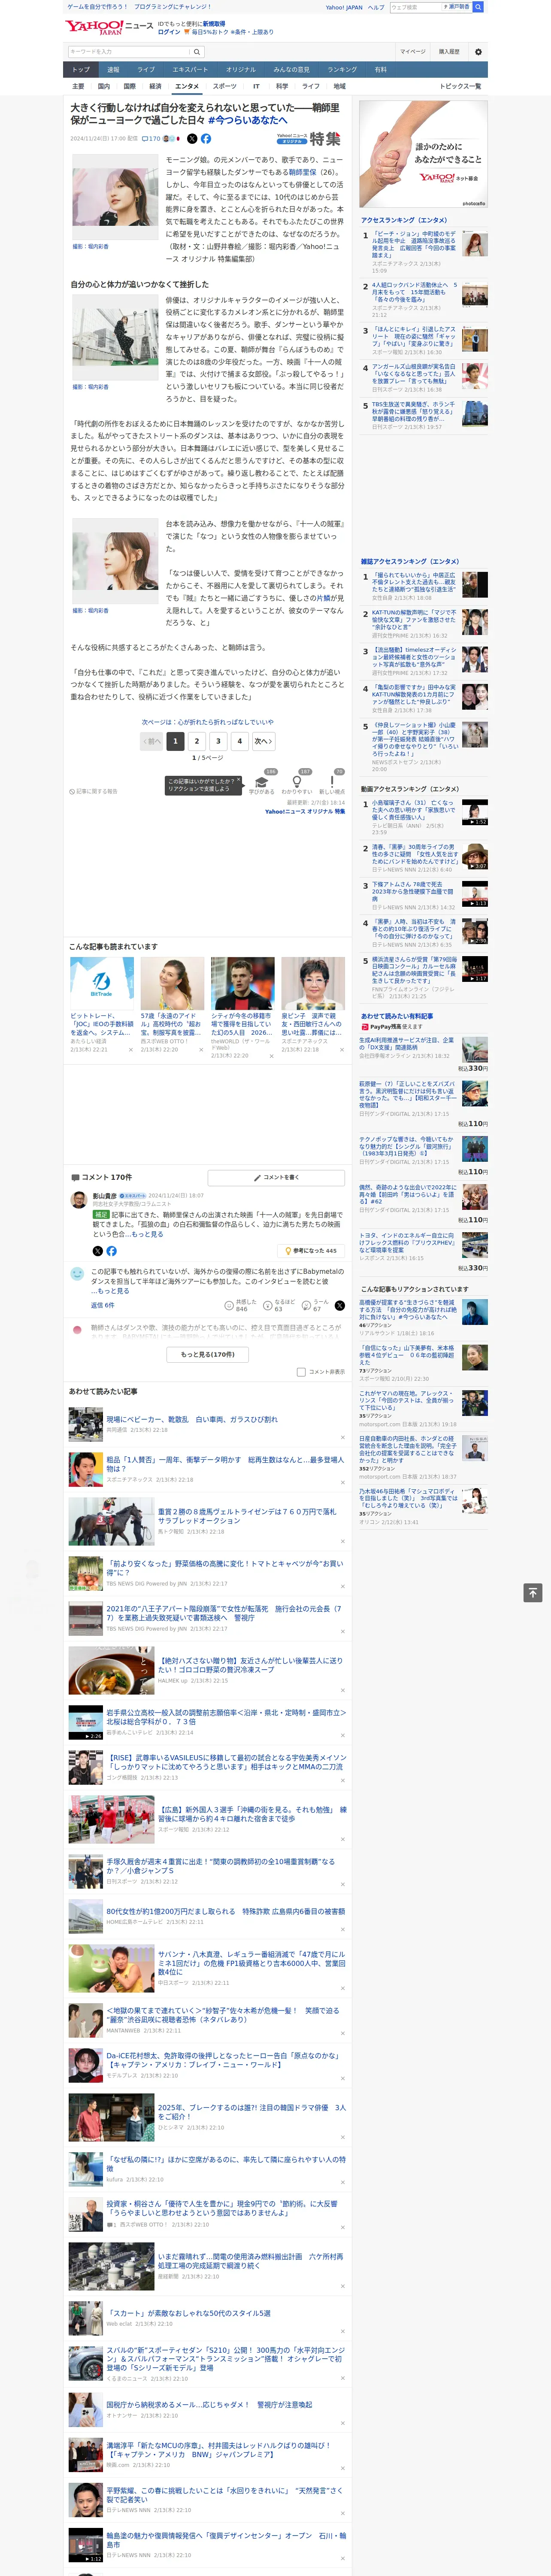React with わかりやすい lightbulb icon
This screenshot has width=551, height=2576.
(296, 782)
